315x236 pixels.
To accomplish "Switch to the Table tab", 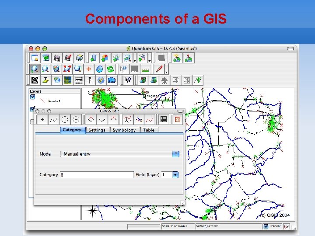I will [x=149, y=130].
